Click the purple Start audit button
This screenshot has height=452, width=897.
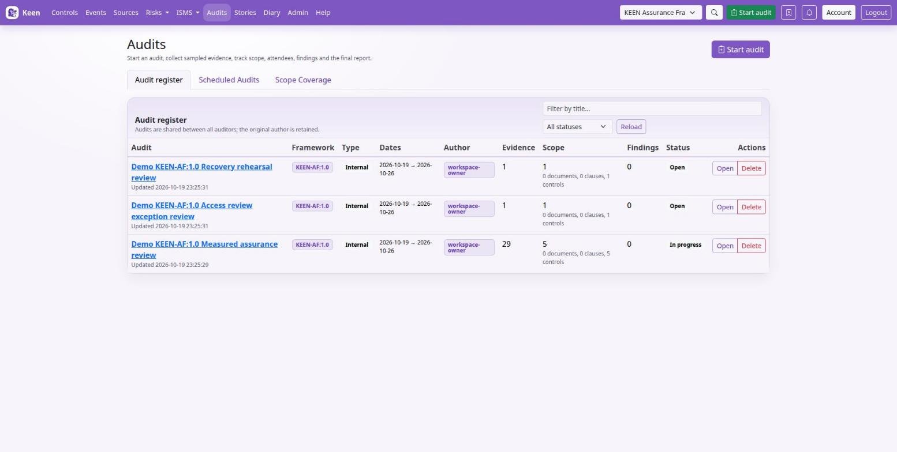741,50
